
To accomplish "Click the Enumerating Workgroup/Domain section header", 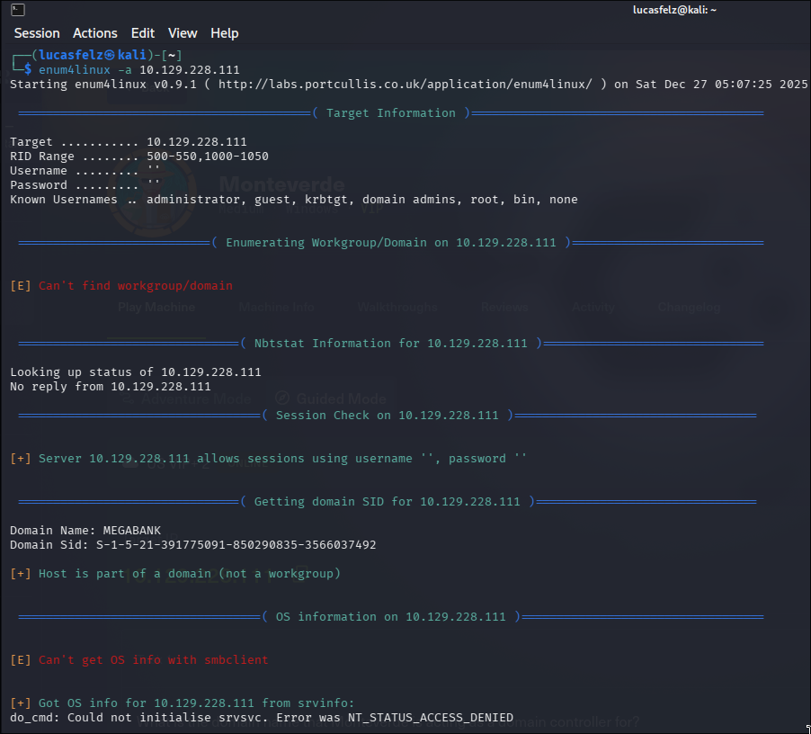I will coord(391,243).
